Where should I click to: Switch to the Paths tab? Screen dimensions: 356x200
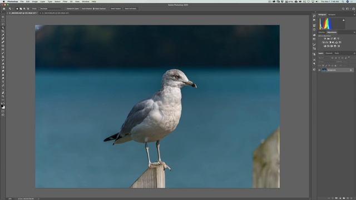point(337,53)
